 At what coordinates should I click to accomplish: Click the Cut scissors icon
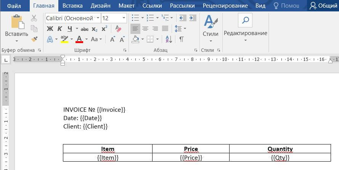coord(34,18)
